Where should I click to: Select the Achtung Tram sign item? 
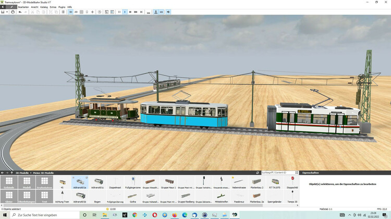pos(62,197)
